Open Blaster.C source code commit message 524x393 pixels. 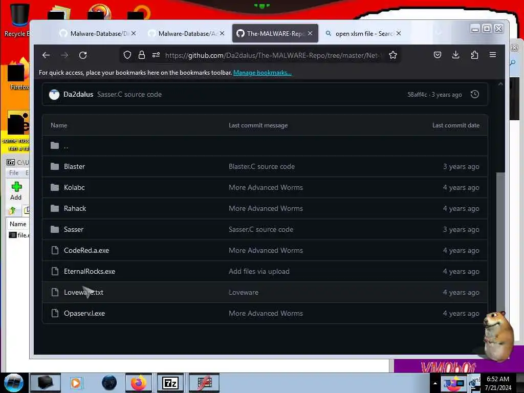[261, 166]
